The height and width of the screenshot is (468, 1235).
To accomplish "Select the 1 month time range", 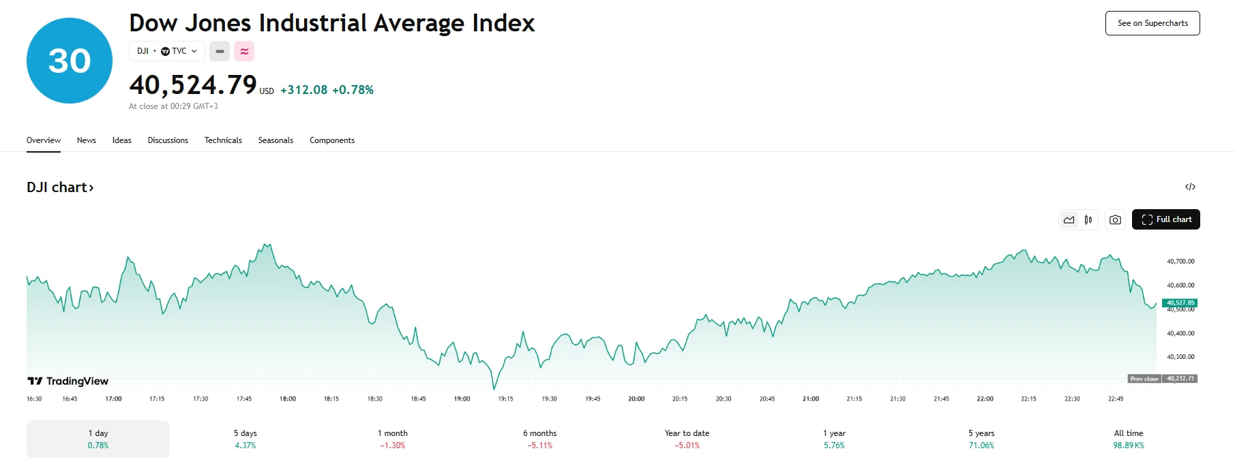I will point(393,439).
